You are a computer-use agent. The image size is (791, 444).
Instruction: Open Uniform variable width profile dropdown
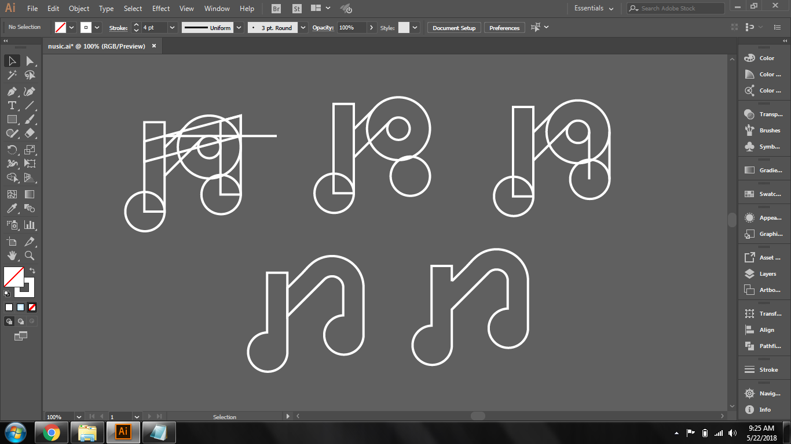[x=239, y=27]
